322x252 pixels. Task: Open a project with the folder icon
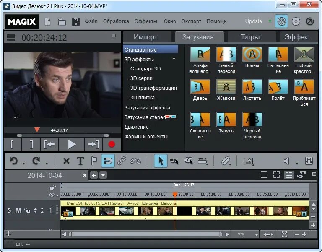(62, 21)
